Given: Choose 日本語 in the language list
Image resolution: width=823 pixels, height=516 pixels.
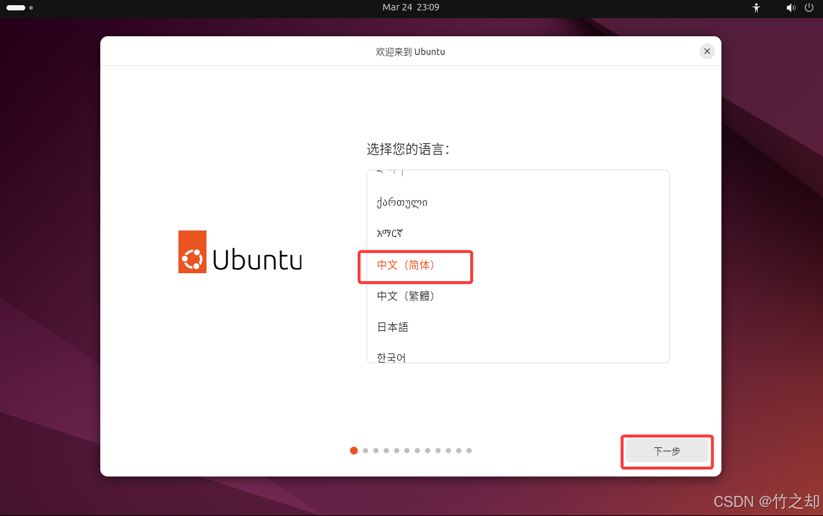Looking at the screenshot, I should click(x=518, y=327).
